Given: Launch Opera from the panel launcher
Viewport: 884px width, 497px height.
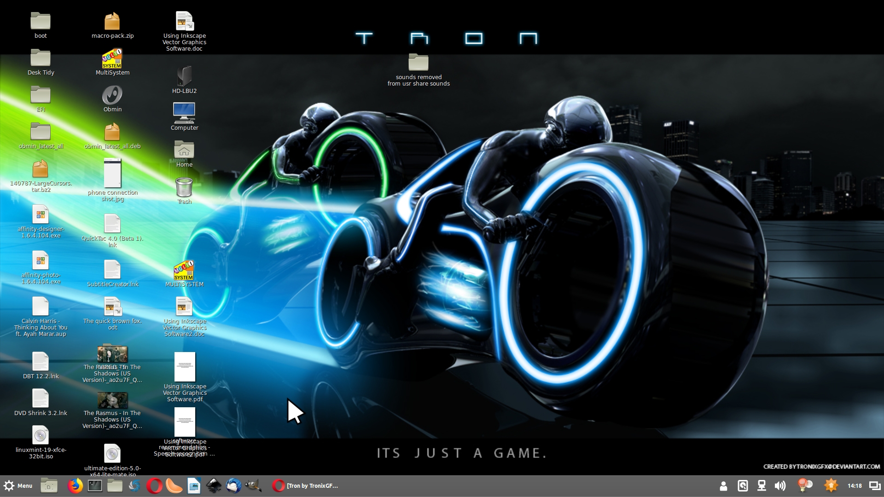Looking at the screenshot, I should [155, 485].
